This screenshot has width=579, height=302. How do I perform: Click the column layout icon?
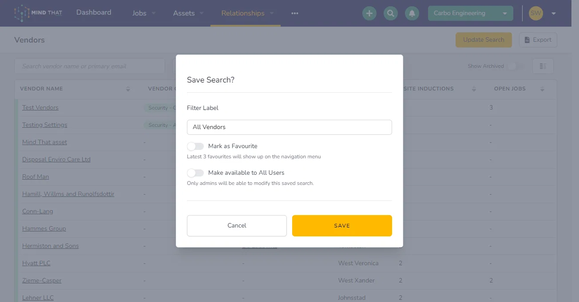pyautogui.click(x=543, y=66)
